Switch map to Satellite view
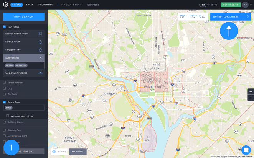The height and width of the screenshot is (158, 254). [59, 151]
